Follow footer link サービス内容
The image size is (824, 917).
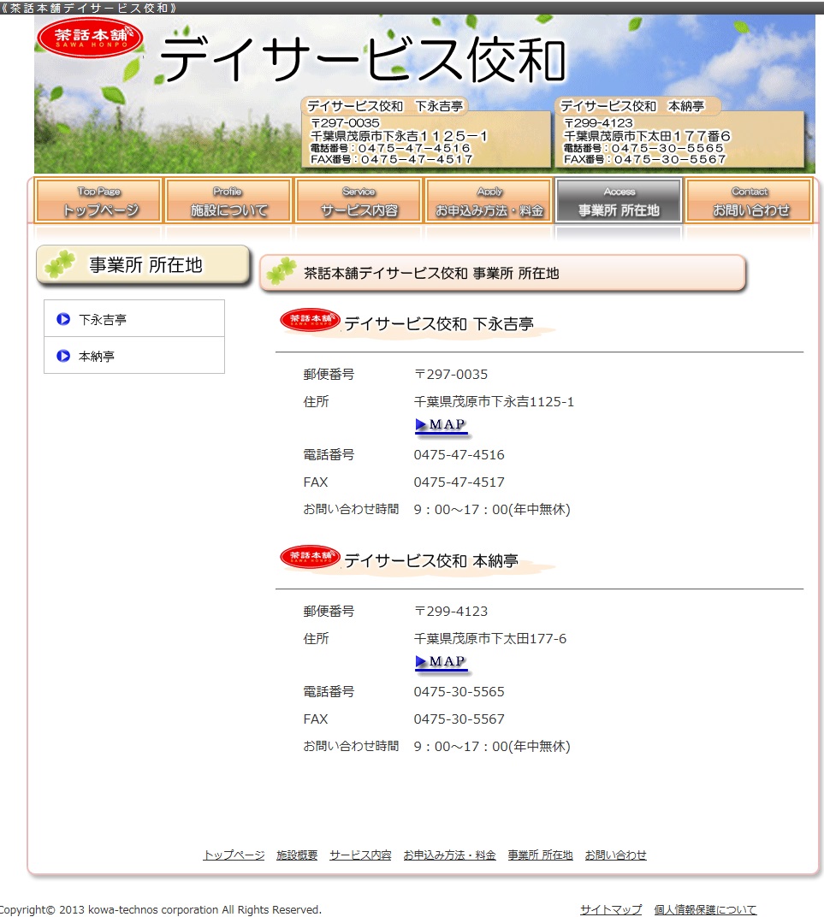point(360,855)
